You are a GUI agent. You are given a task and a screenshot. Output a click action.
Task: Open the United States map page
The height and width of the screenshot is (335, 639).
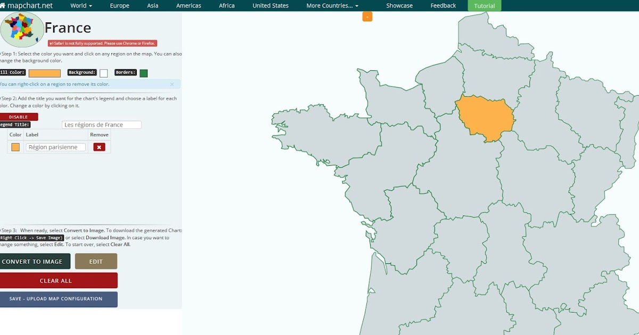pyautogui.click(x=271, y=6)
